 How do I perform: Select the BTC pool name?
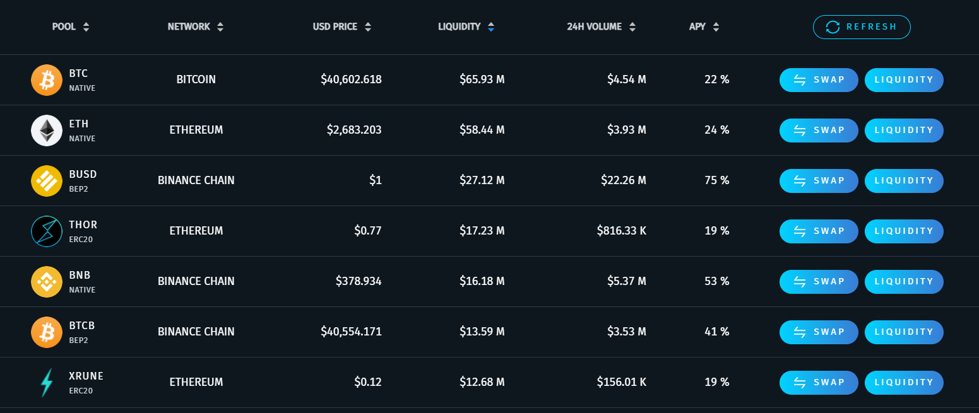(78, 74)
